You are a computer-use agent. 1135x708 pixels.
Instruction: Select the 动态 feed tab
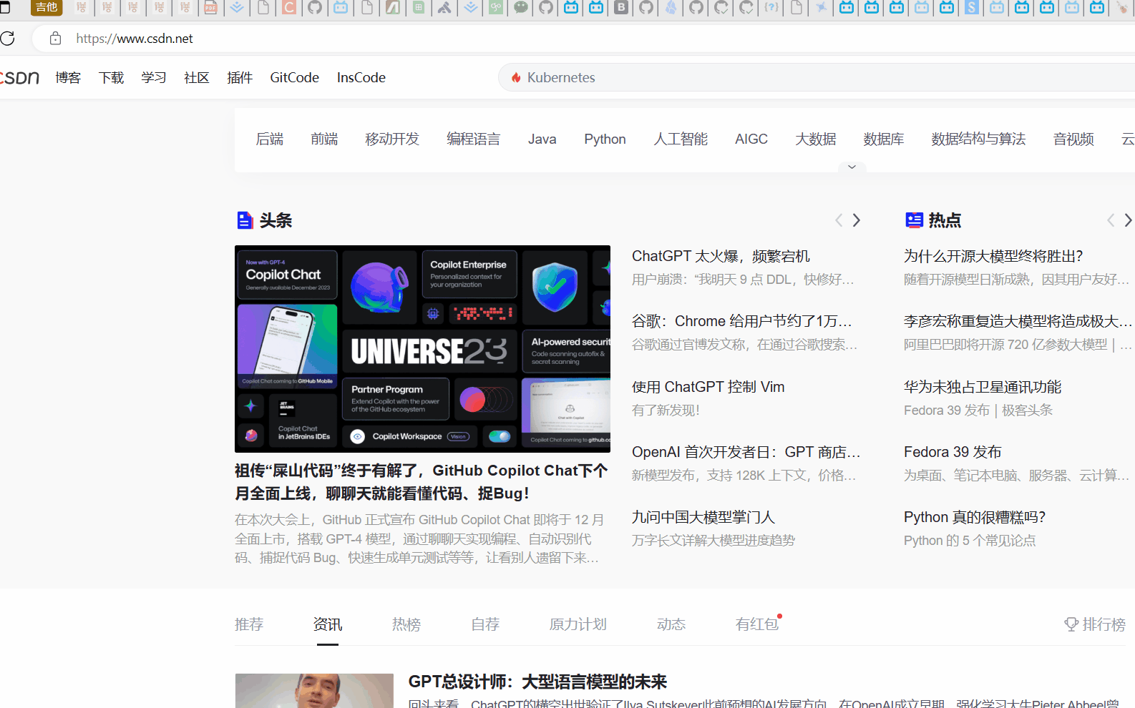click(671, 624)
